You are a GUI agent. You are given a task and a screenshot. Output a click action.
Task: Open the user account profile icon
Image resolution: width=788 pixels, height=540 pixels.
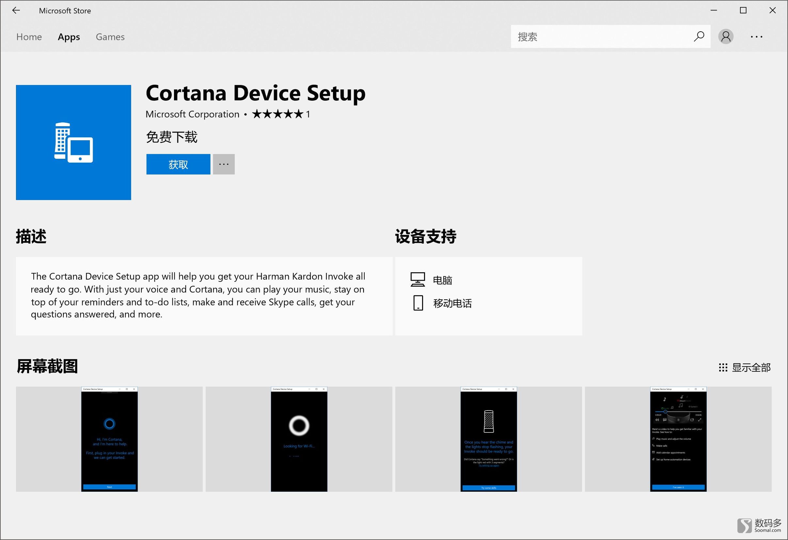pyautogui.click(x=726, y=36)
